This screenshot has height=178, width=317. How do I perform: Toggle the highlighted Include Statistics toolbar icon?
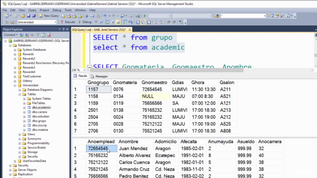coord(118,22)
